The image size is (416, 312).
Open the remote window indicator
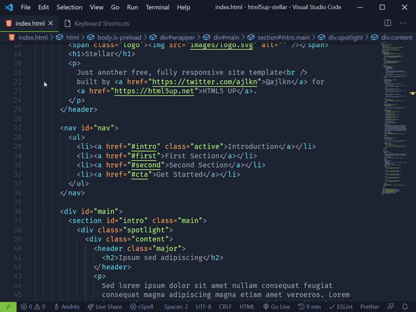8,306
